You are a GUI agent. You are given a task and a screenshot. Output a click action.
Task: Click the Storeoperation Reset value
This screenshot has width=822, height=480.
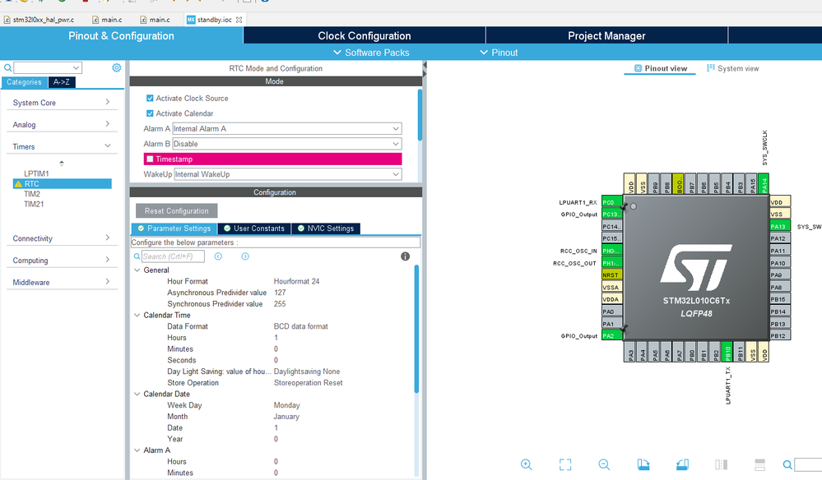[x=309, y=383]
